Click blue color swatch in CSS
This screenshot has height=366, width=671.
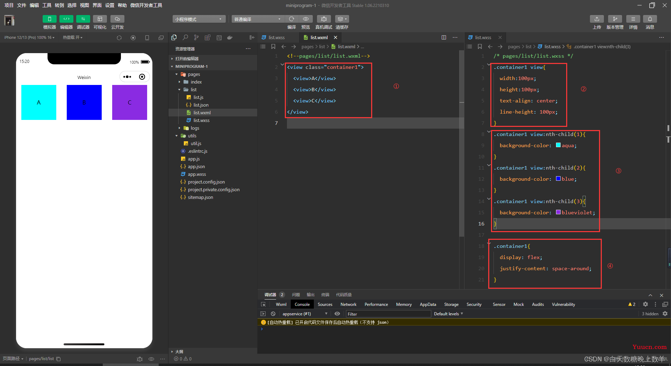tap(558, 179)
